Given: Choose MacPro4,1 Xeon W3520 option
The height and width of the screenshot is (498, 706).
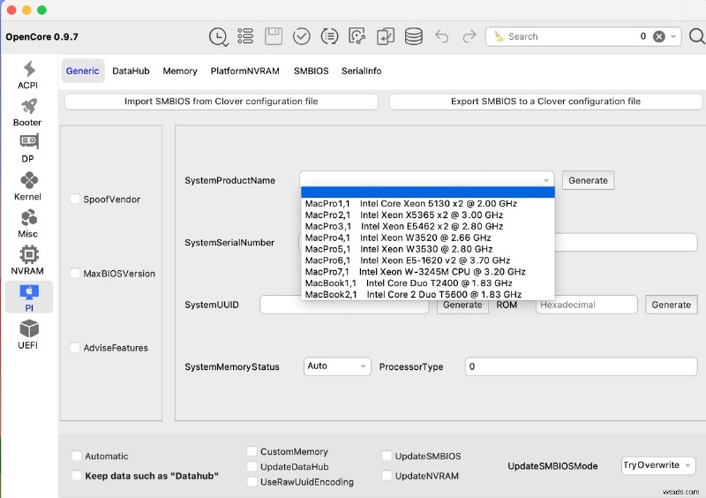Looking at the screenshot, I should [427, 238].
